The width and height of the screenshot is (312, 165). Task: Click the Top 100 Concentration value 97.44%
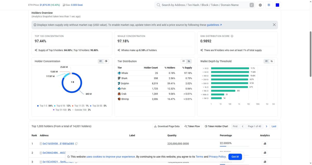tap(41, 41)
